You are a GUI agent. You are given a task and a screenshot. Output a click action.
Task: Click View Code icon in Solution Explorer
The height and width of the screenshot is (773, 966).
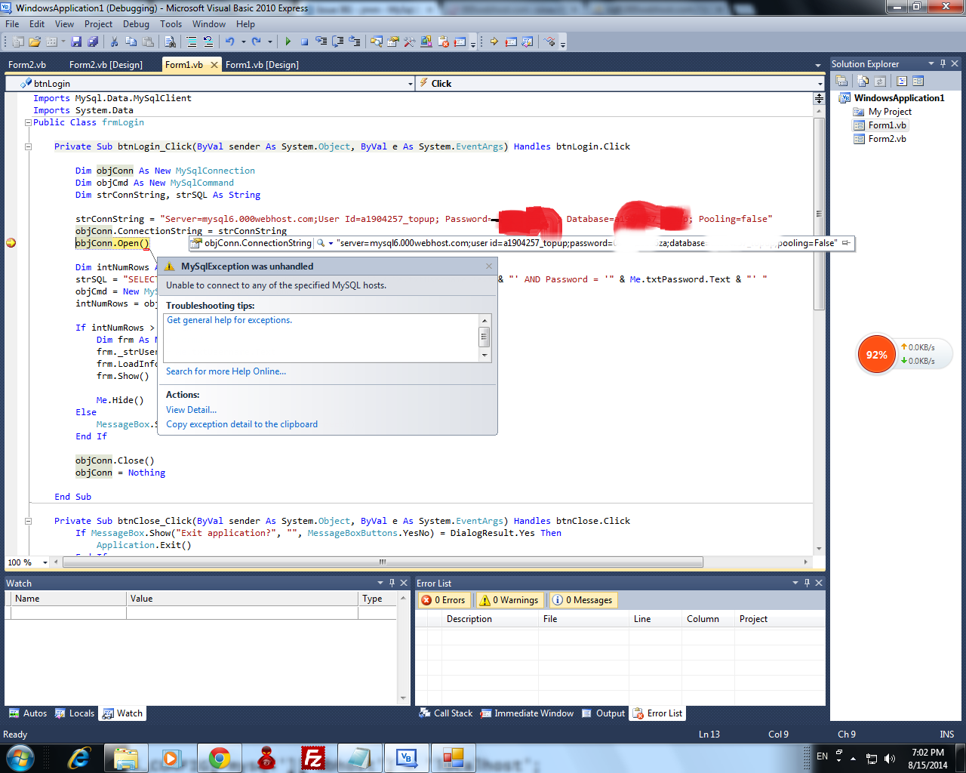[x=901, y=81]
